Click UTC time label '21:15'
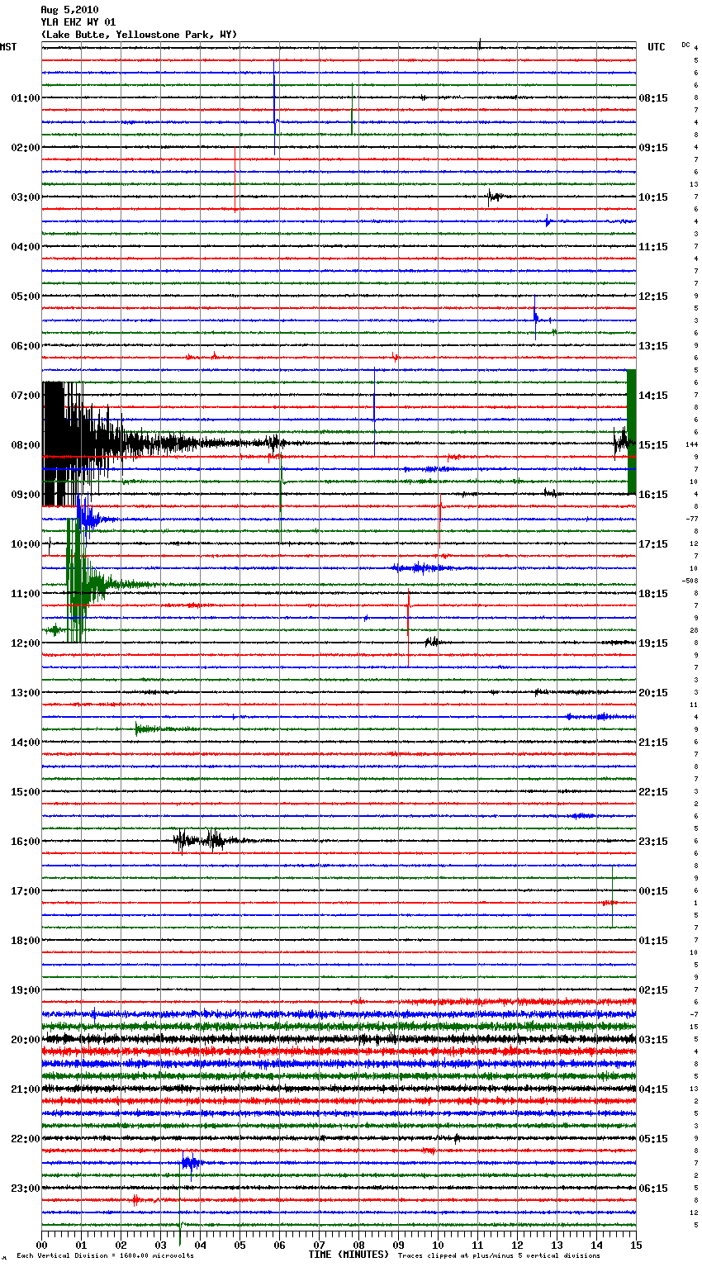The image size is (702, 1267). click(653, 743)
